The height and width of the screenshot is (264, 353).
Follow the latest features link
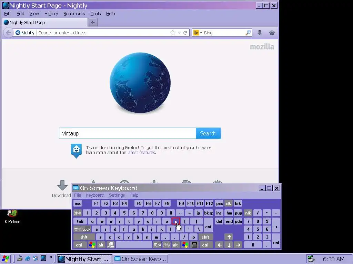[x=141, y=152]
